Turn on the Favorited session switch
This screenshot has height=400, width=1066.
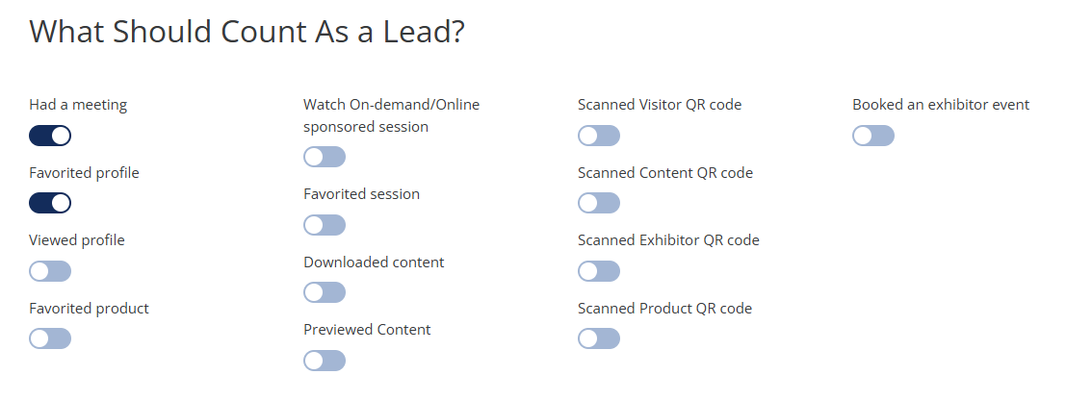pos(325,225)
